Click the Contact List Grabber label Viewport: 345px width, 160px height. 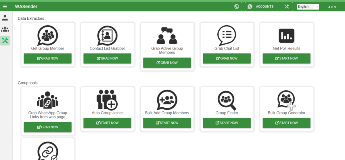[107, 48]
